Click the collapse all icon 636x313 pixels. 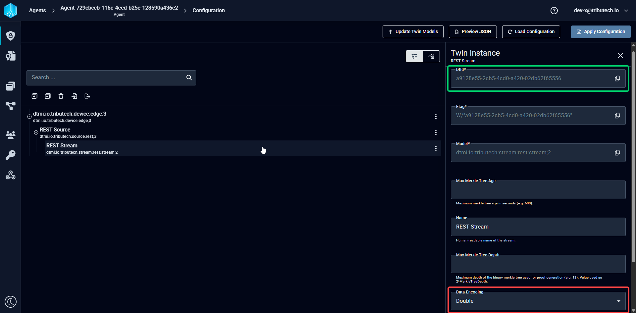click(x=48, y=96)
